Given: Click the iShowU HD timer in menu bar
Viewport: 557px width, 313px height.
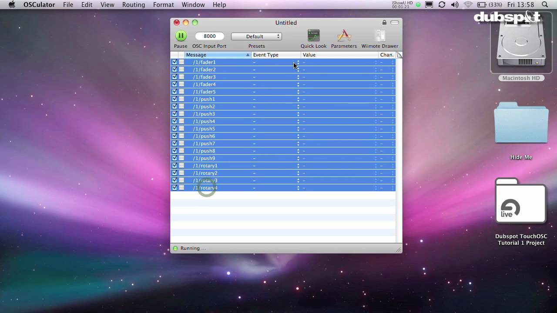Looking at the screenshot, I should (403, 5).
